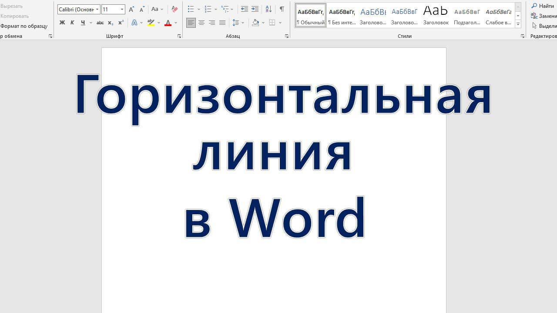Apply the Слабое выделение style
Image resolution: width=557 pixels, height=313 pixels.
click(x=498, y=15)
